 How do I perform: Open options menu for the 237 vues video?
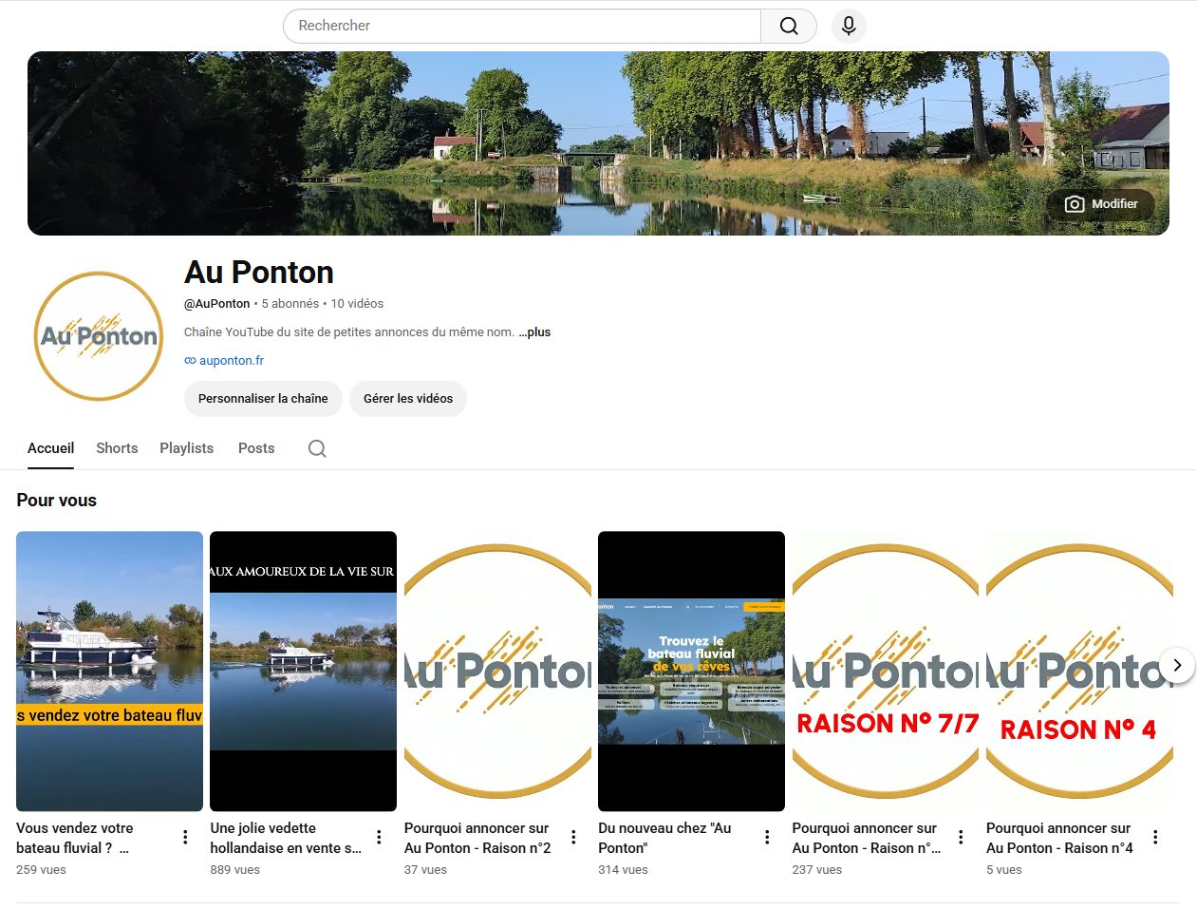pyautogui.click(x=961, y=837)
